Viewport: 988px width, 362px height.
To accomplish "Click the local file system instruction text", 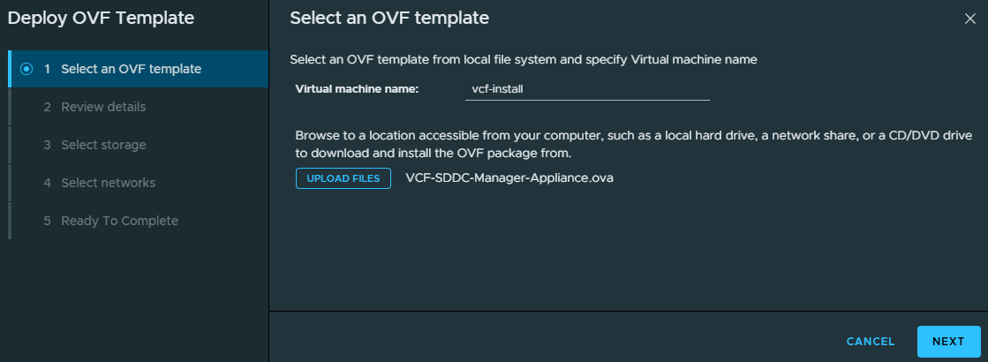I will click(x=523, y=60).
